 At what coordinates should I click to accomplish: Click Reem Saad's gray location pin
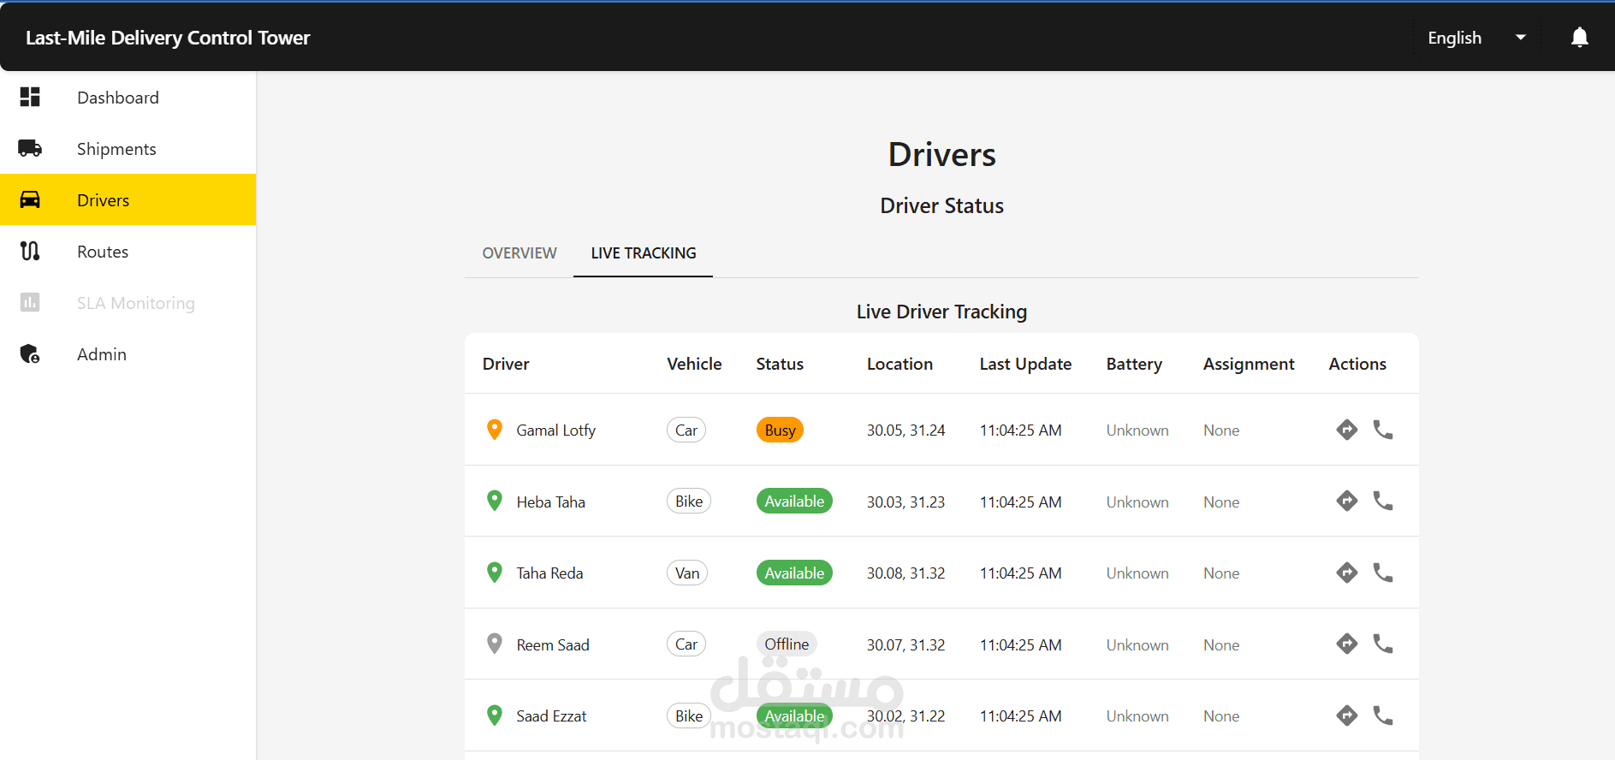tap(494, 644)
